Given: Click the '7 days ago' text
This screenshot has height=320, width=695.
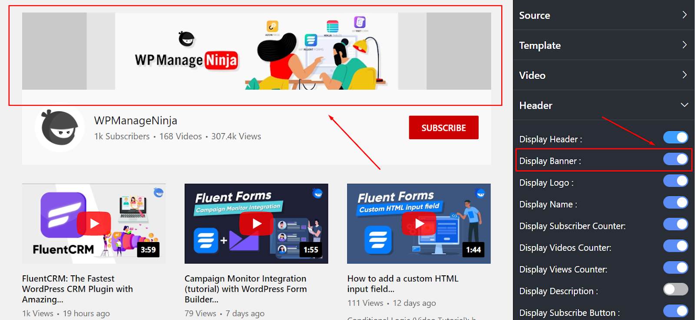Looking at the screenshot, I should [245, 313].
